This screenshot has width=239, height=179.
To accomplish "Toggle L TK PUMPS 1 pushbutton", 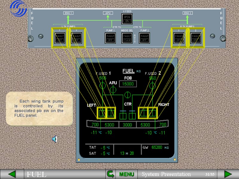I will pyautogui.click(x=60, y=38).
